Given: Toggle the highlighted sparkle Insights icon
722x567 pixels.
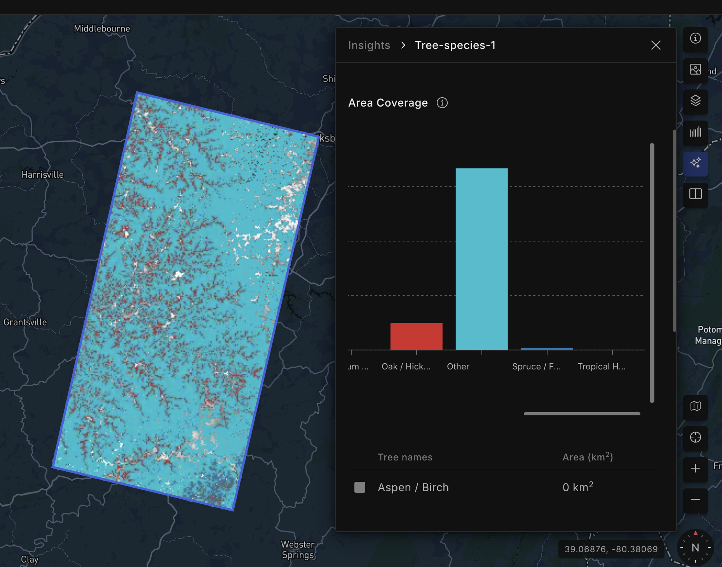Looking at the screenshot, I should [x=695, y=163].
